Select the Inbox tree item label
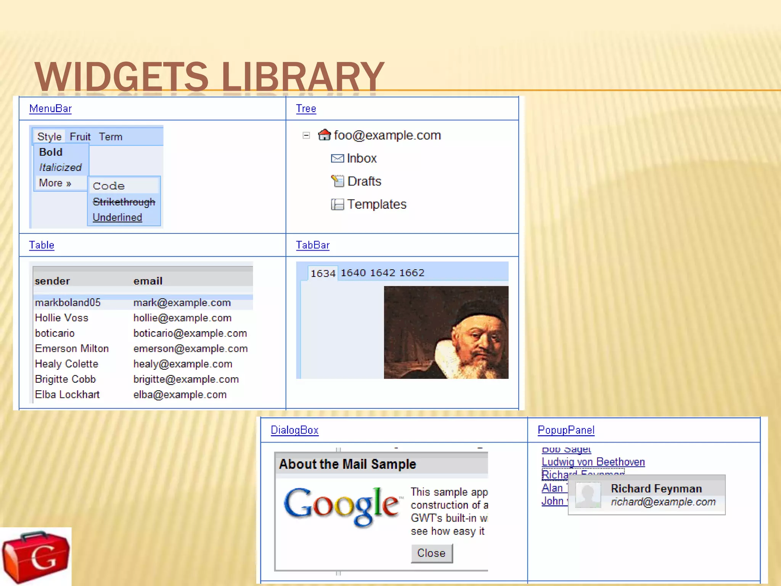781x586 pixels. tap(362, 158)
